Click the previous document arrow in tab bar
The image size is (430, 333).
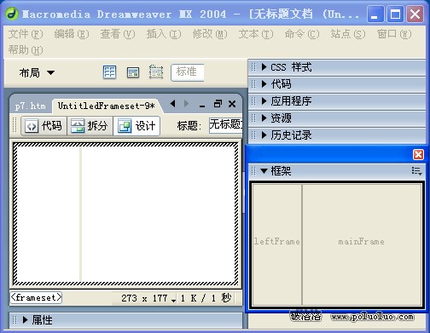click(172, 104)
